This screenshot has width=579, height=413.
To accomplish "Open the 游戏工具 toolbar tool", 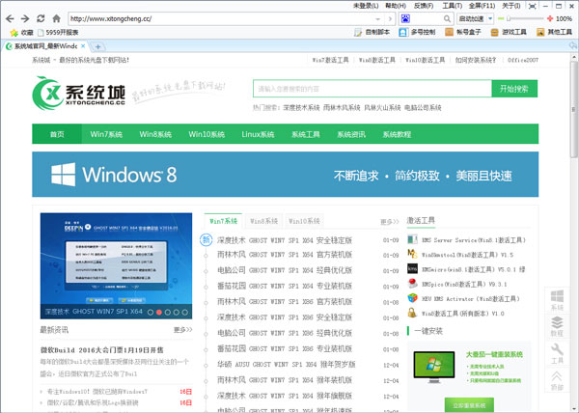I will pos(509,33).
